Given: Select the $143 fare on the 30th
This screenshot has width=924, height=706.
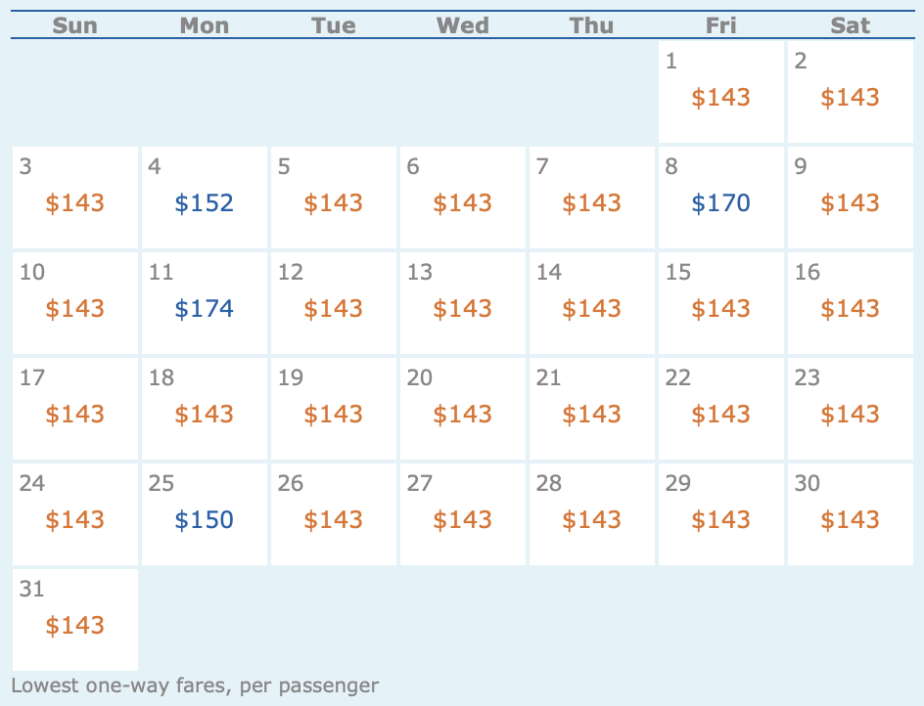Looking at the screenshot, I should [850, 520].
